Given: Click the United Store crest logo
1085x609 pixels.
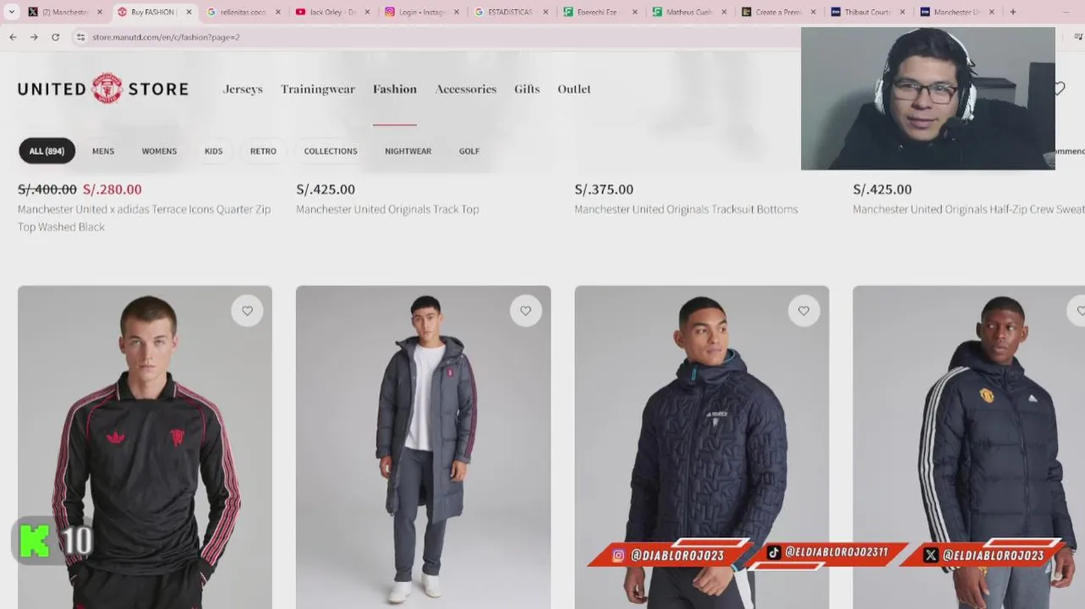Looking at the screenshot, I should 107,88.
